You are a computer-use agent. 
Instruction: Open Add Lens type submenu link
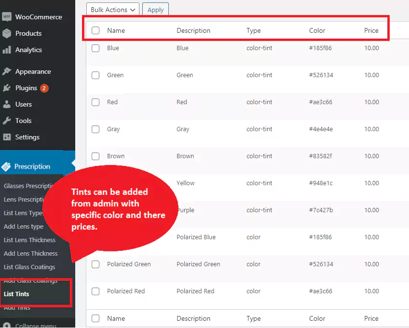pos(24,227)
